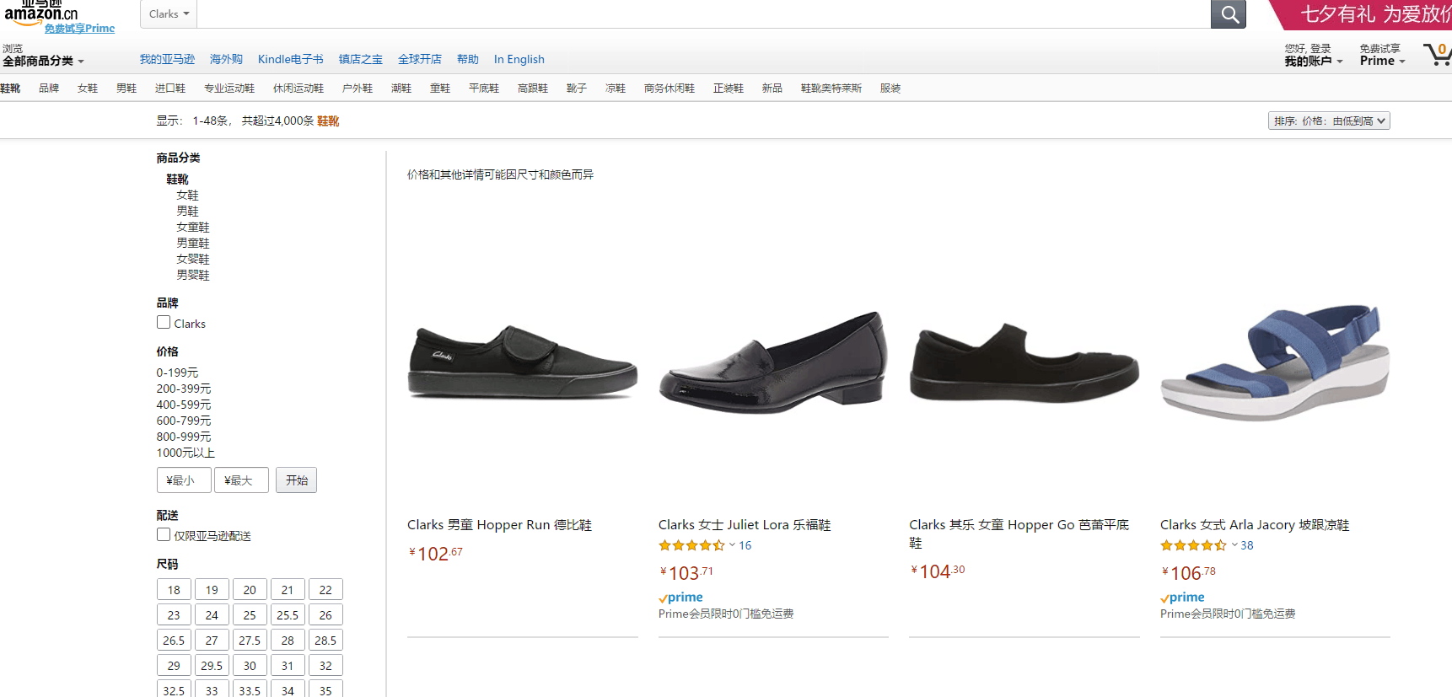This screenshot has width=1452, height=697.
Task: Filter price range 0-199元
Action: tap(177, 373)
